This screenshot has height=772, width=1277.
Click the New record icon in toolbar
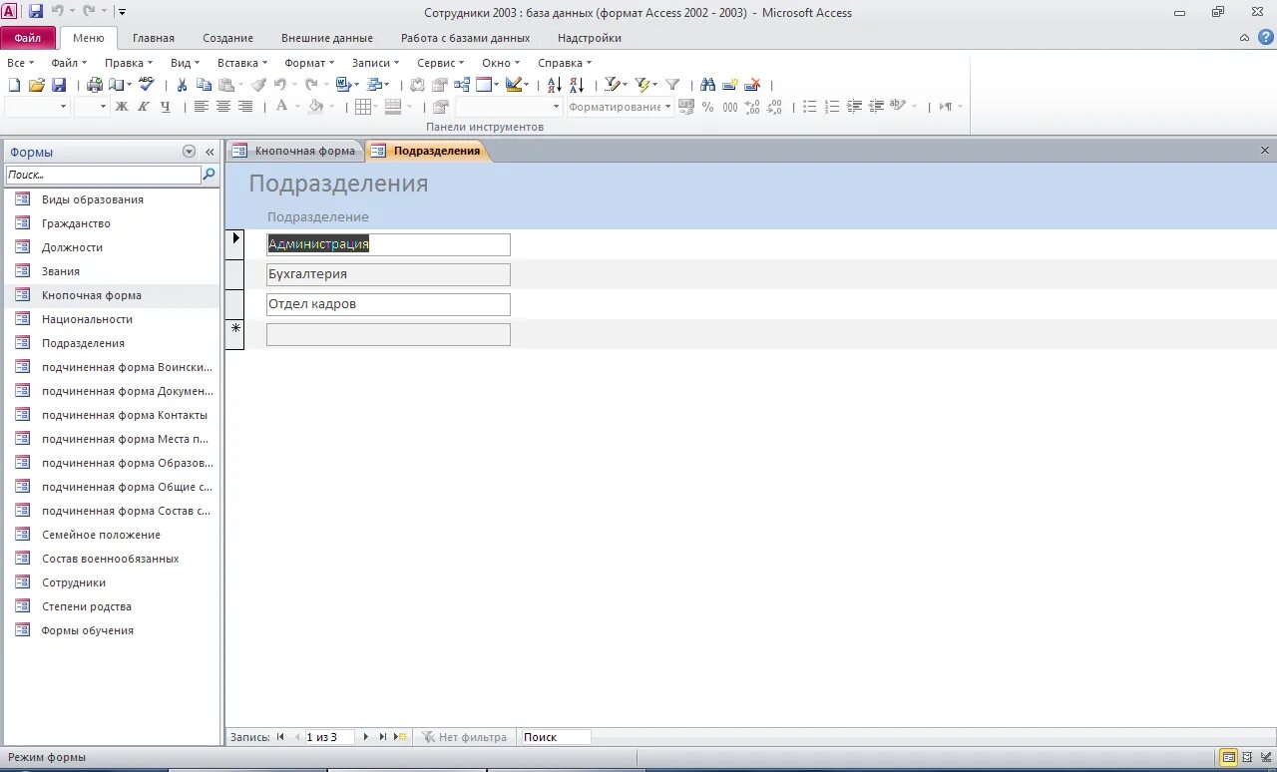tap(730, 85)
